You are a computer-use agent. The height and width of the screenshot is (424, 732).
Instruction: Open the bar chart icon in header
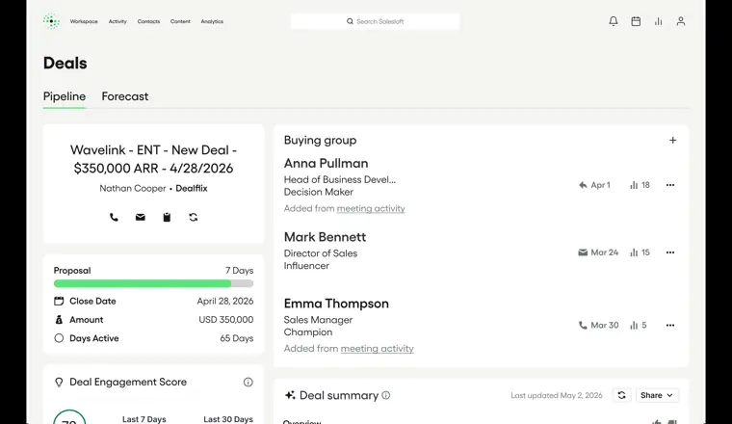[x=658, y=21]
